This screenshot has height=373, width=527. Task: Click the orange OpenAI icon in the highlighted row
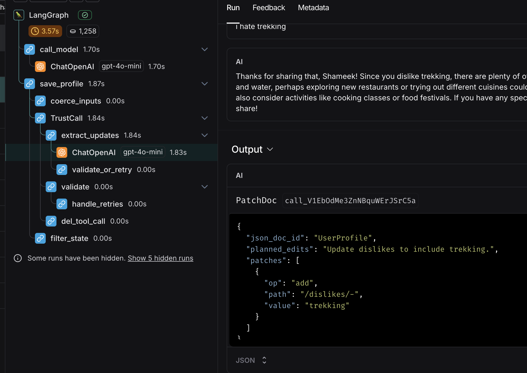tap(62, 152)
